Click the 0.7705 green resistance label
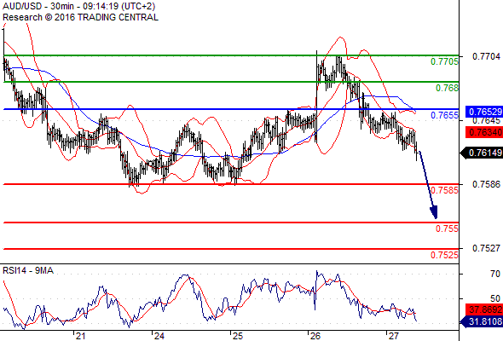503x341 pixels. [x=444, y=61]
